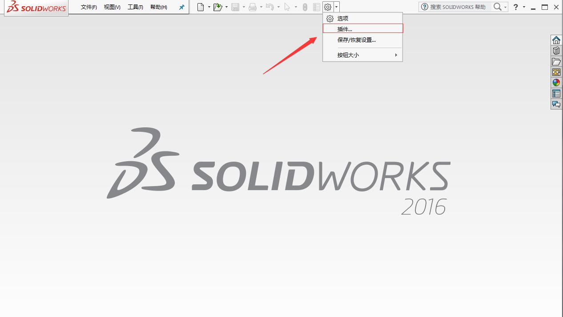
Task: Click the New document icon
Action: [x=201, y=7]
